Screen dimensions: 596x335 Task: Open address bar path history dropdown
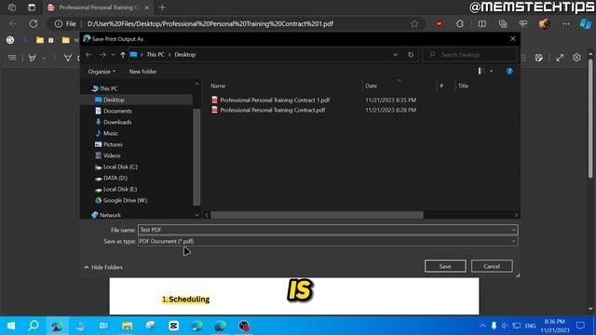click(395, 55)
